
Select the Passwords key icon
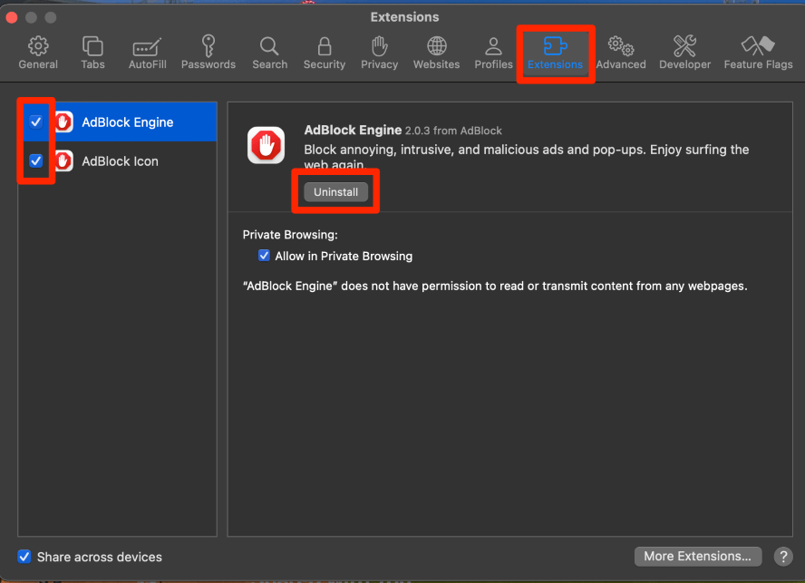(x=208, y=53)
